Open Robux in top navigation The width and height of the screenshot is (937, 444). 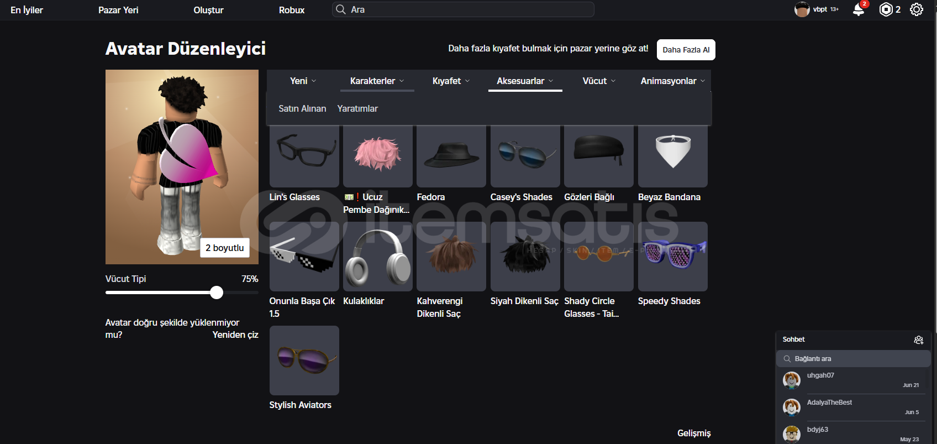point(292,10)
